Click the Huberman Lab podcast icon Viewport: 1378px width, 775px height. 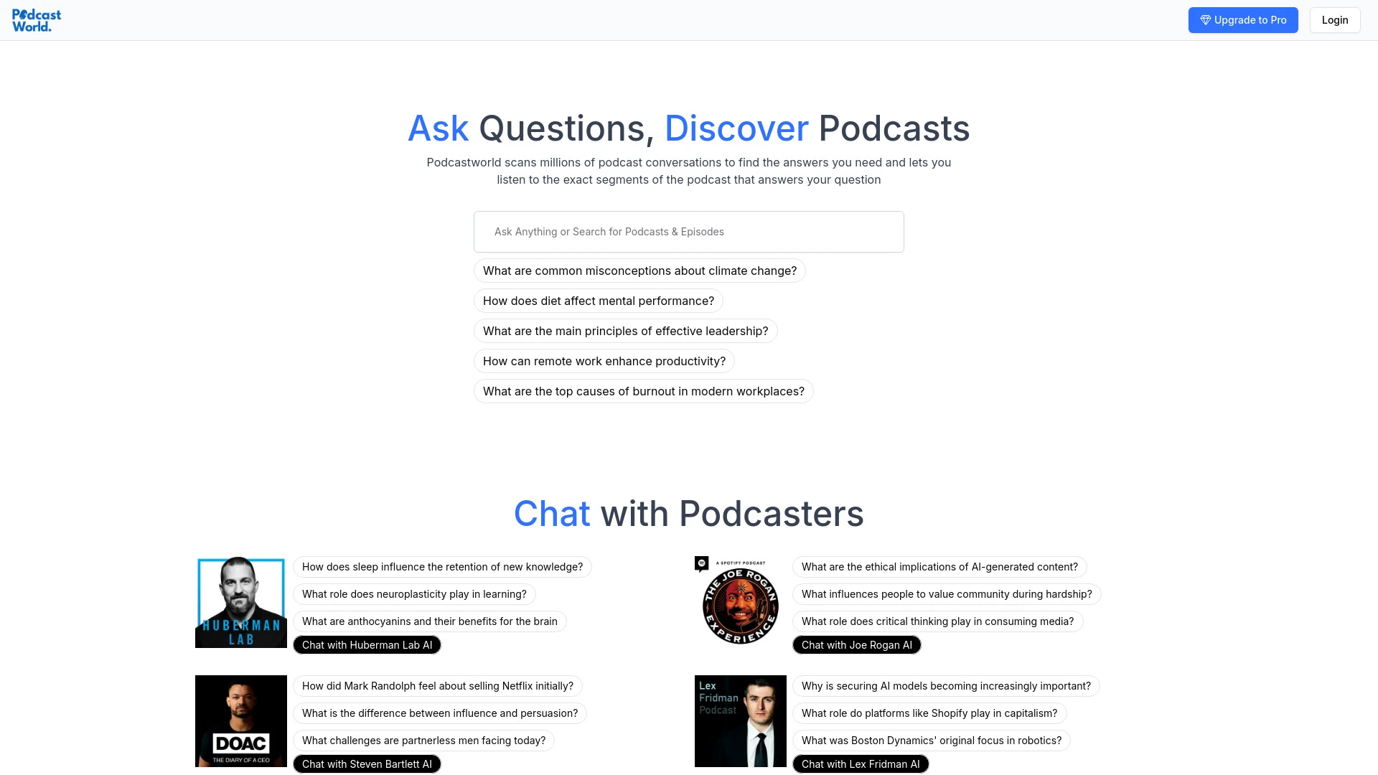click(x=240, y=602)
